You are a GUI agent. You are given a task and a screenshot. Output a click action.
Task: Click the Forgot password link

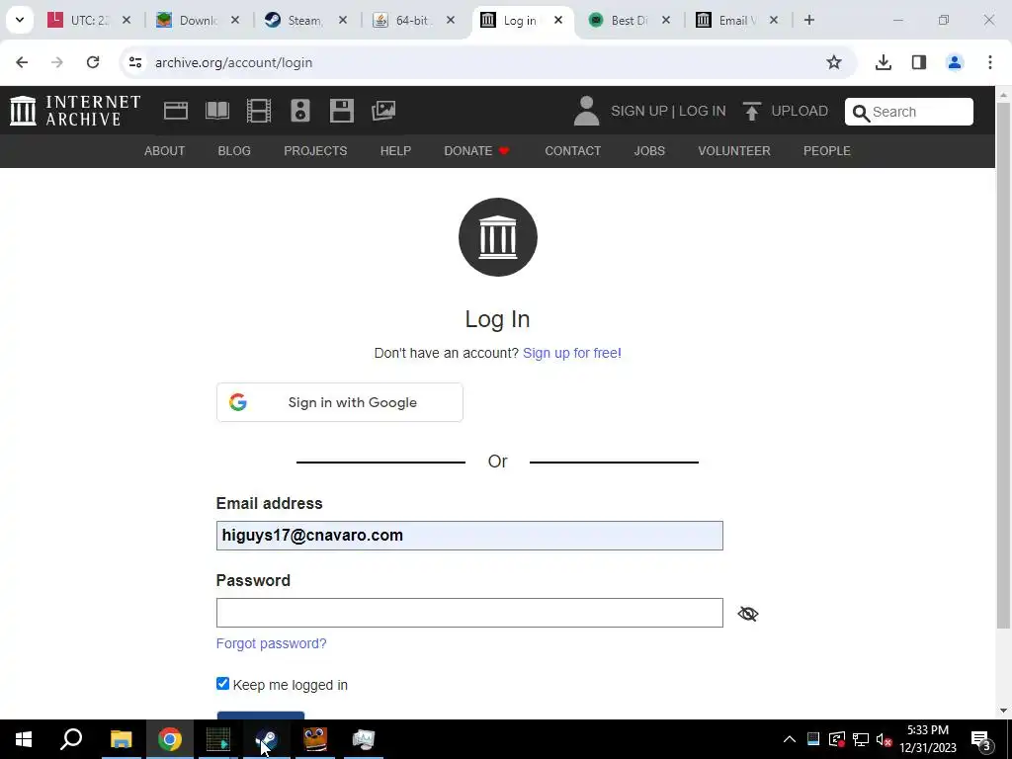(271, 643)
